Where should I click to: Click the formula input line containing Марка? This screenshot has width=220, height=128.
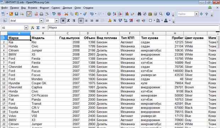point(133,28)
